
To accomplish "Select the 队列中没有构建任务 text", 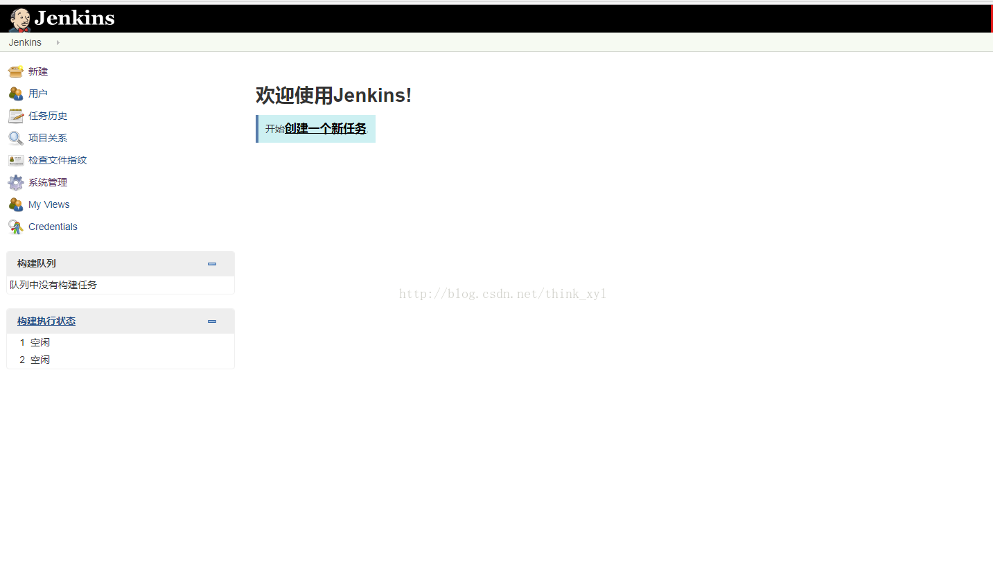I will coord(53,285).
